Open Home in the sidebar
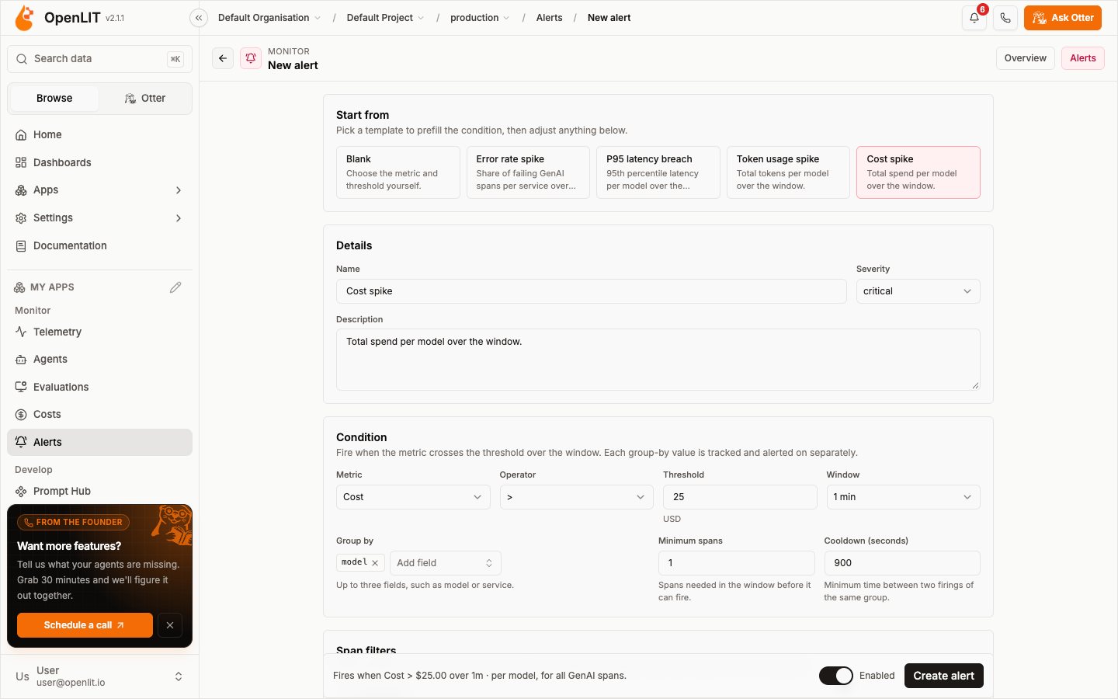Image resolution: width=1118 pixels, height=699 pixels. [99, 135]
